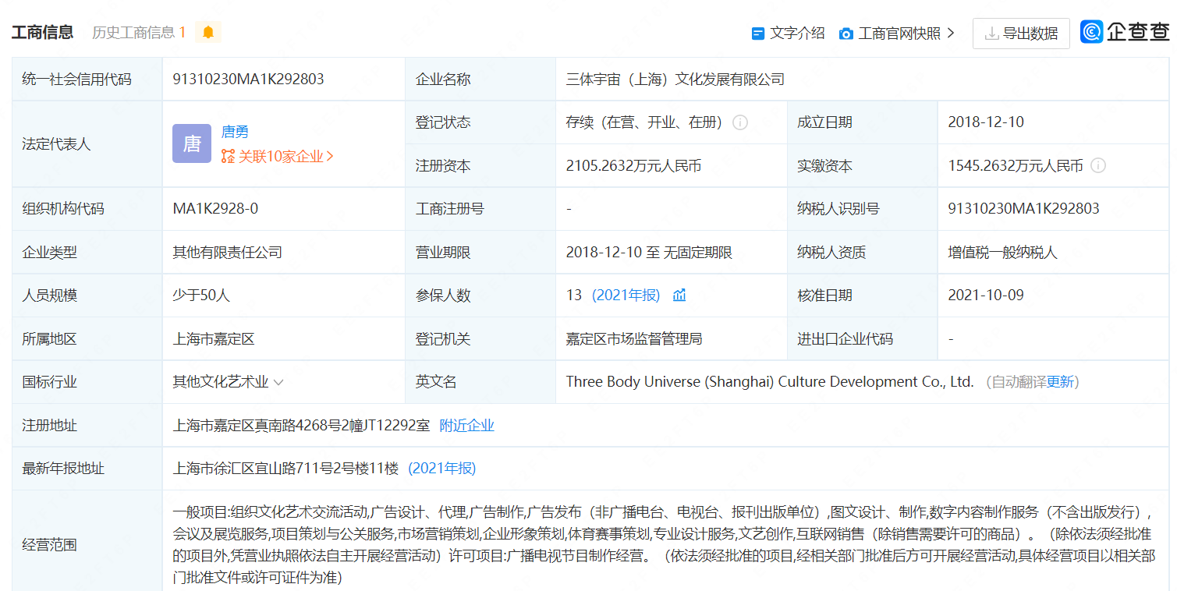1177x591 pixels.
Task: Click 更新 link for English name
Action: [x=1060, y=382]
